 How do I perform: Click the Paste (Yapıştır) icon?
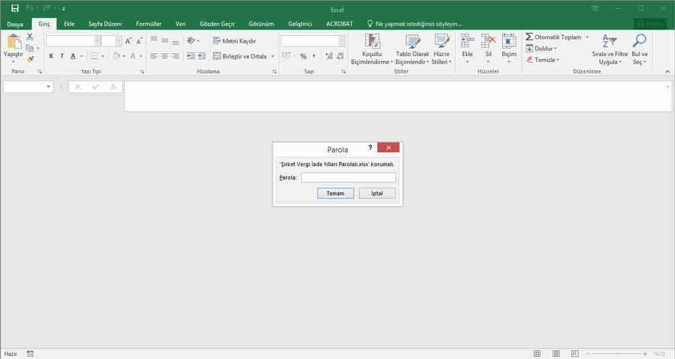point(13,43)
